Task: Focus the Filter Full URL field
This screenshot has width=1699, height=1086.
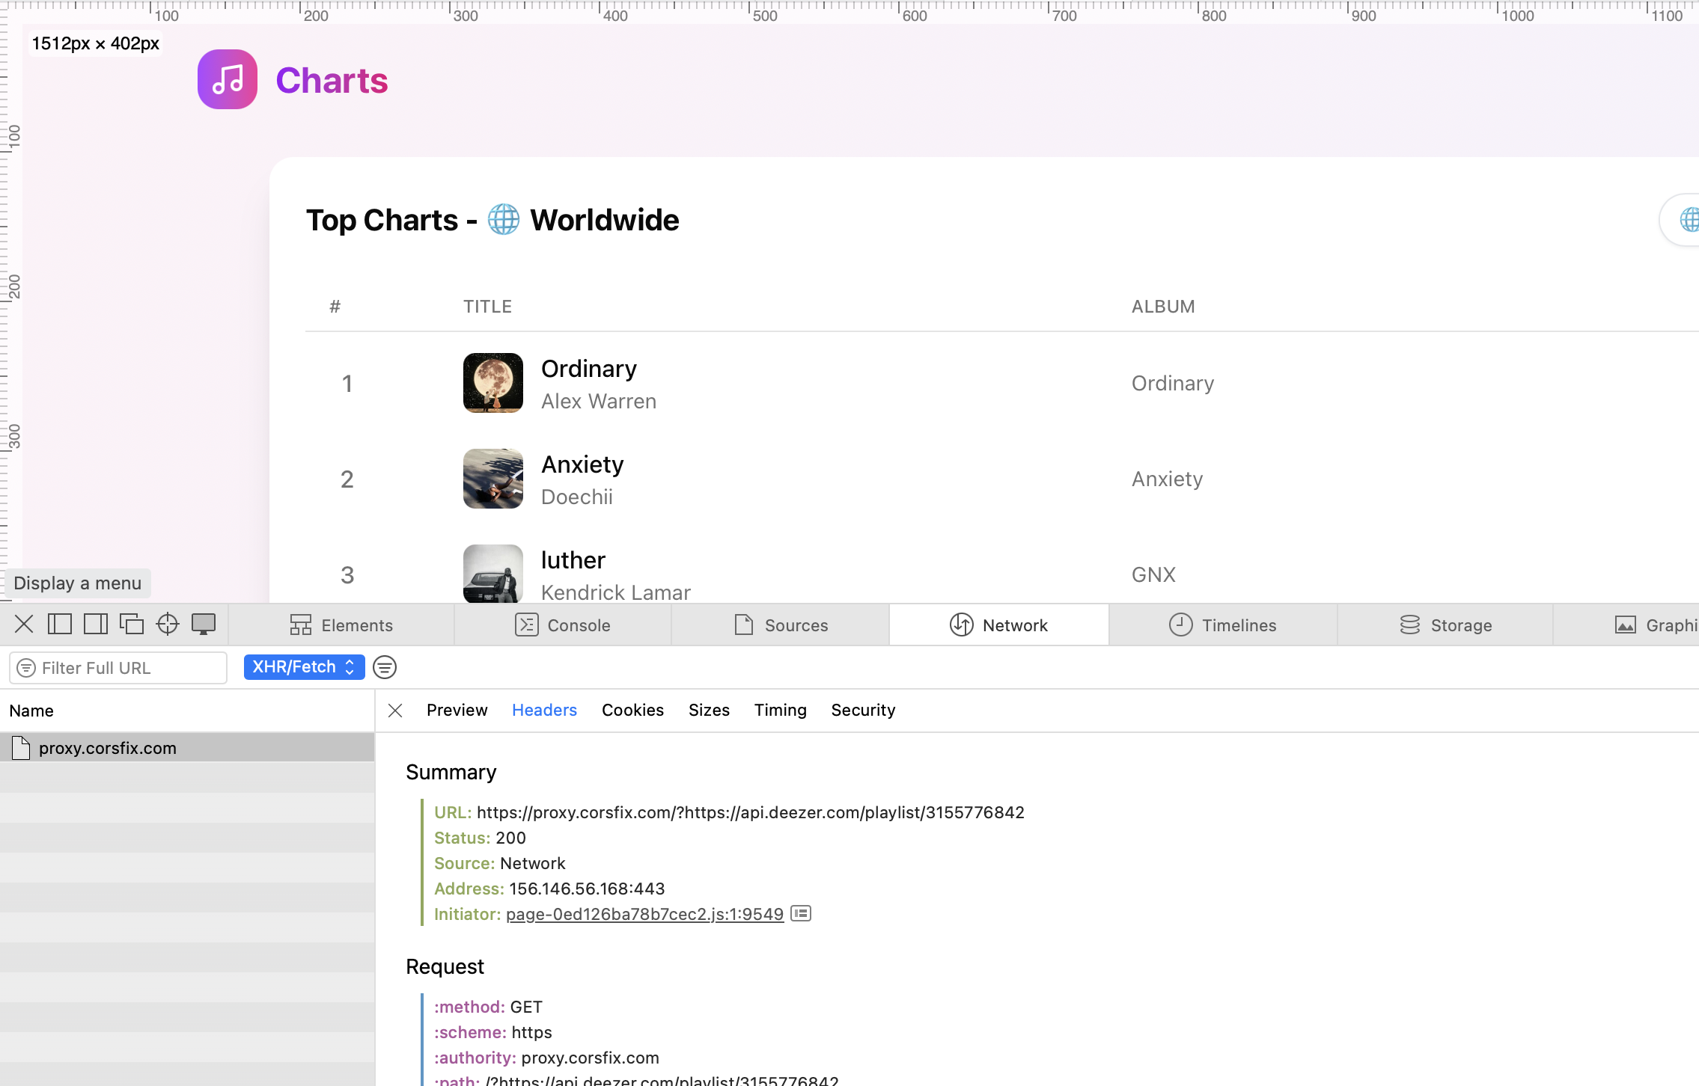Action: coord(118,668)
